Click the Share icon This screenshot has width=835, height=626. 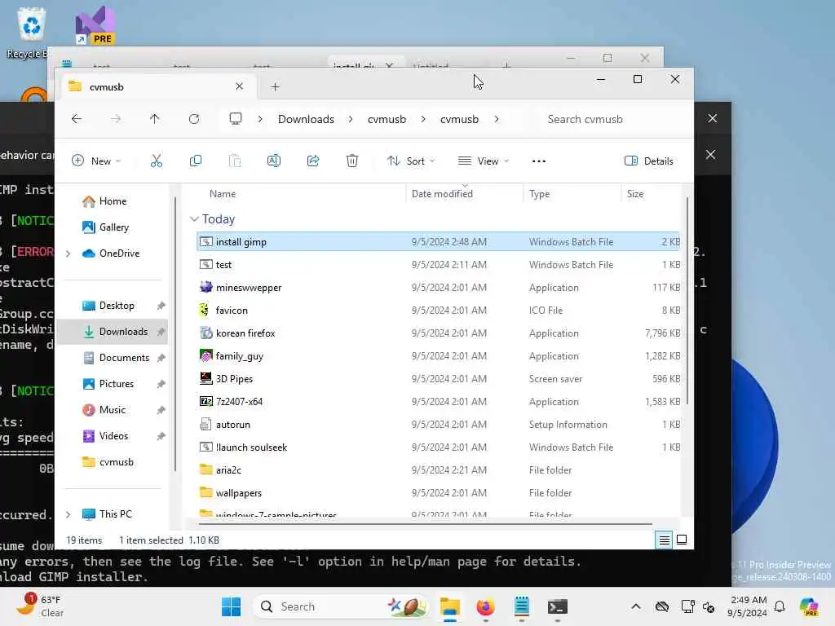313,161
